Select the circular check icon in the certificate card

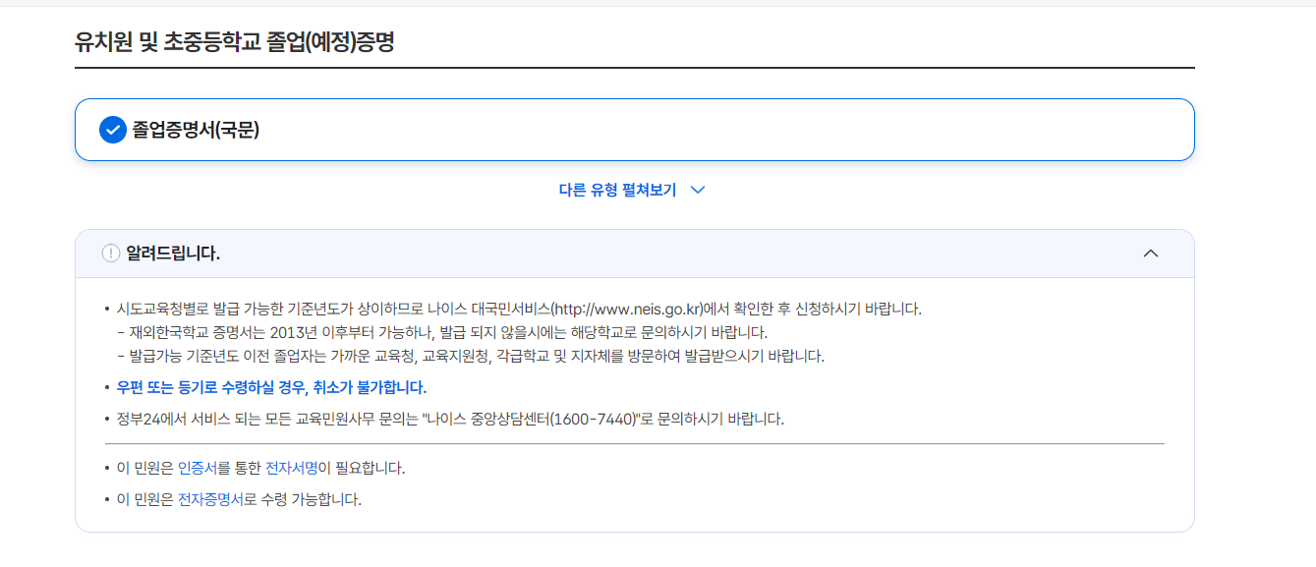111,129
